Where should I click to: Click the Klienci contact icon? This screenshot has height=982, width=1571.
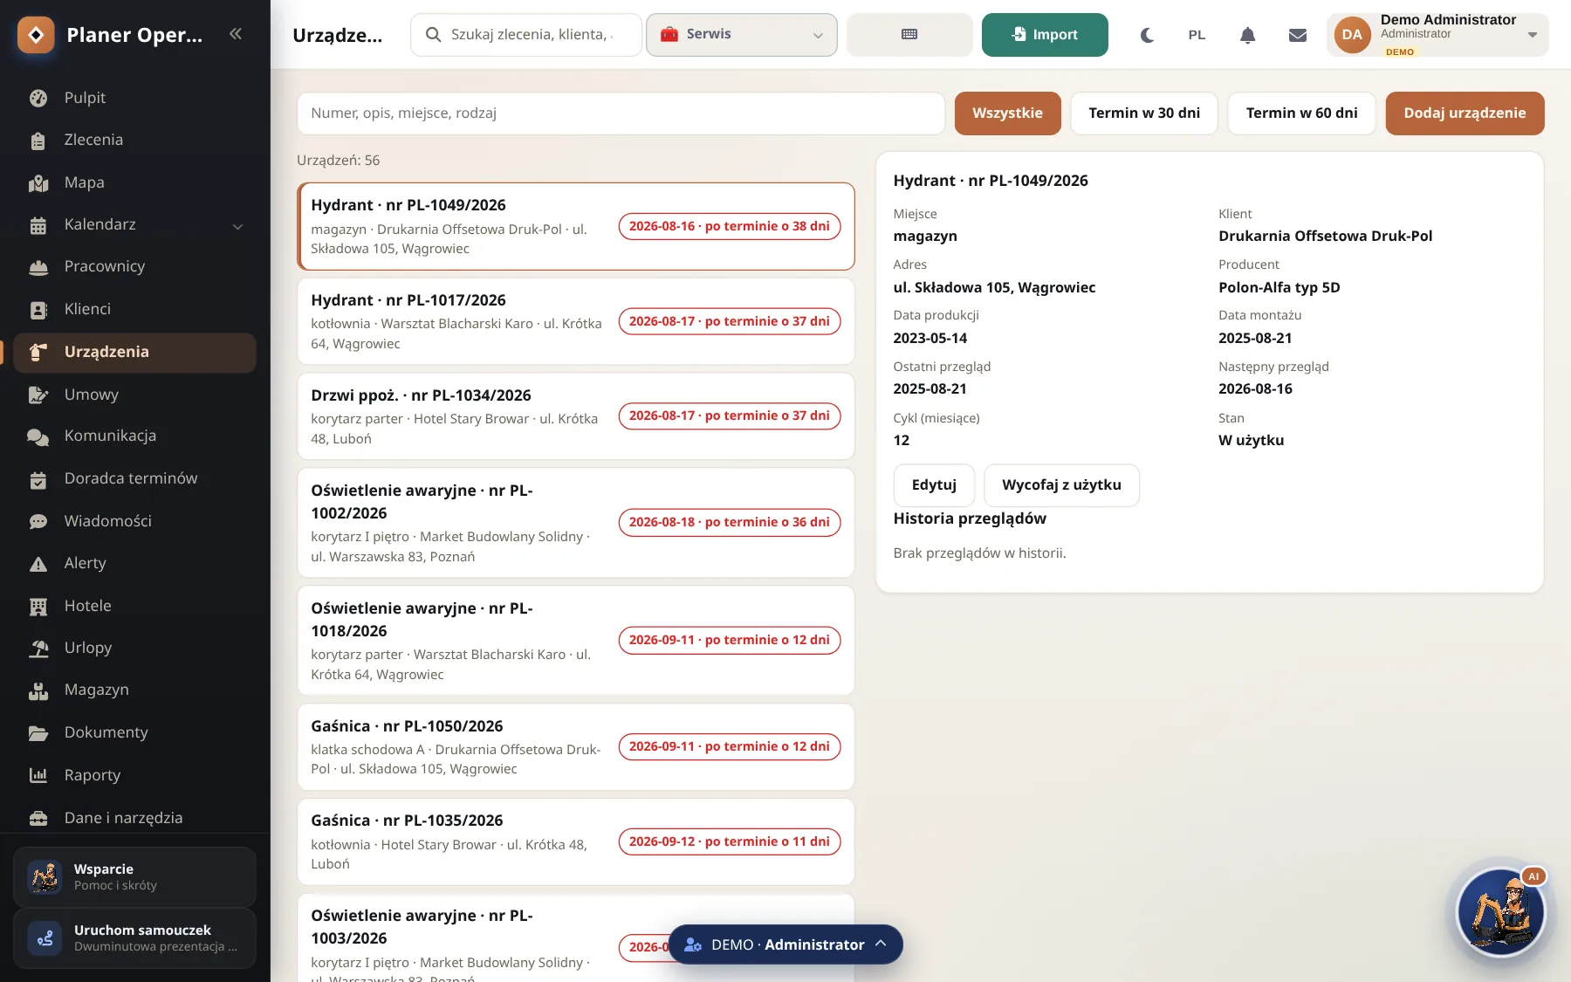click(38, 310)
